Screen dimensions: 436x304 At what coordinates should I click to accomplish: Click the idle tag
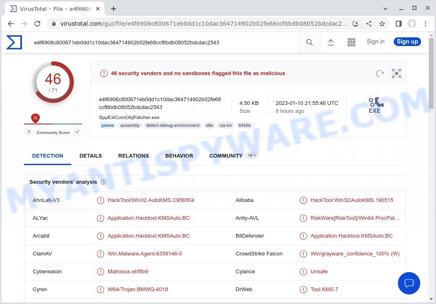(x=209, y=125)
